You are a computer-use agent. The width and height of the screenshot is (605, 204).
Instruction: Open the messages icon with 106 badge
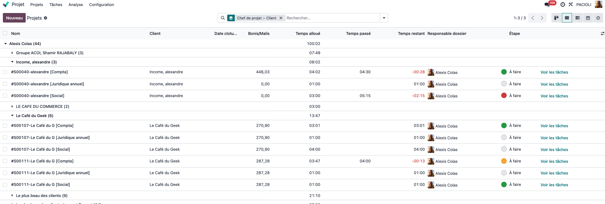click(547, 4)
